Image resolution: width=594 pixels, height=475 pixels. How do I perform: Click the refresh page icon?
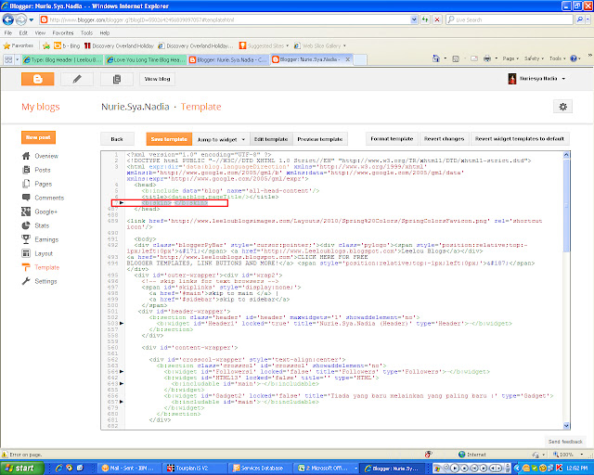click(425, 19)
